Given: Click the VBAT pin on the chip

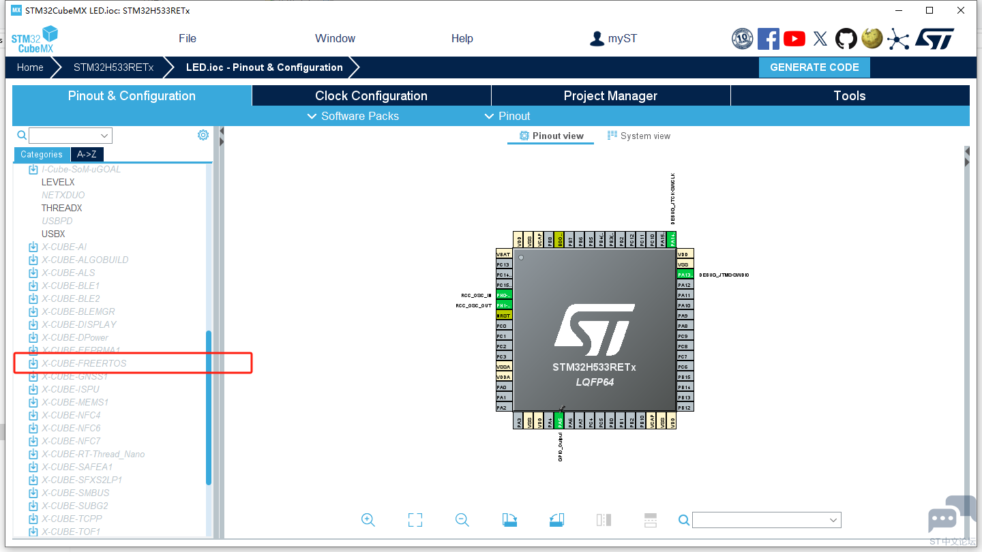Looking at the screenshot, I should (x=504, y=254).
